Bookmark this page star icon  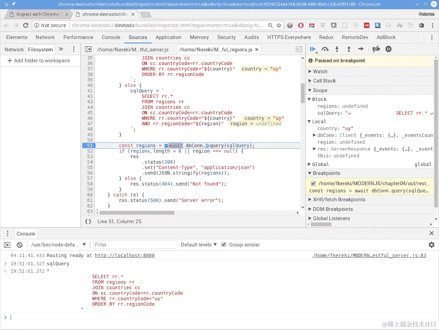pos(279,25)
